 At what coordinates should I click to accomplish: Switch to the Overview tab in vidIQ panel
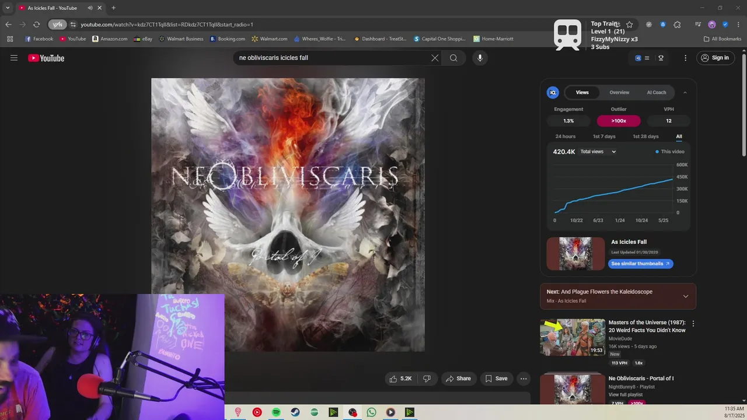coord(619,92)
